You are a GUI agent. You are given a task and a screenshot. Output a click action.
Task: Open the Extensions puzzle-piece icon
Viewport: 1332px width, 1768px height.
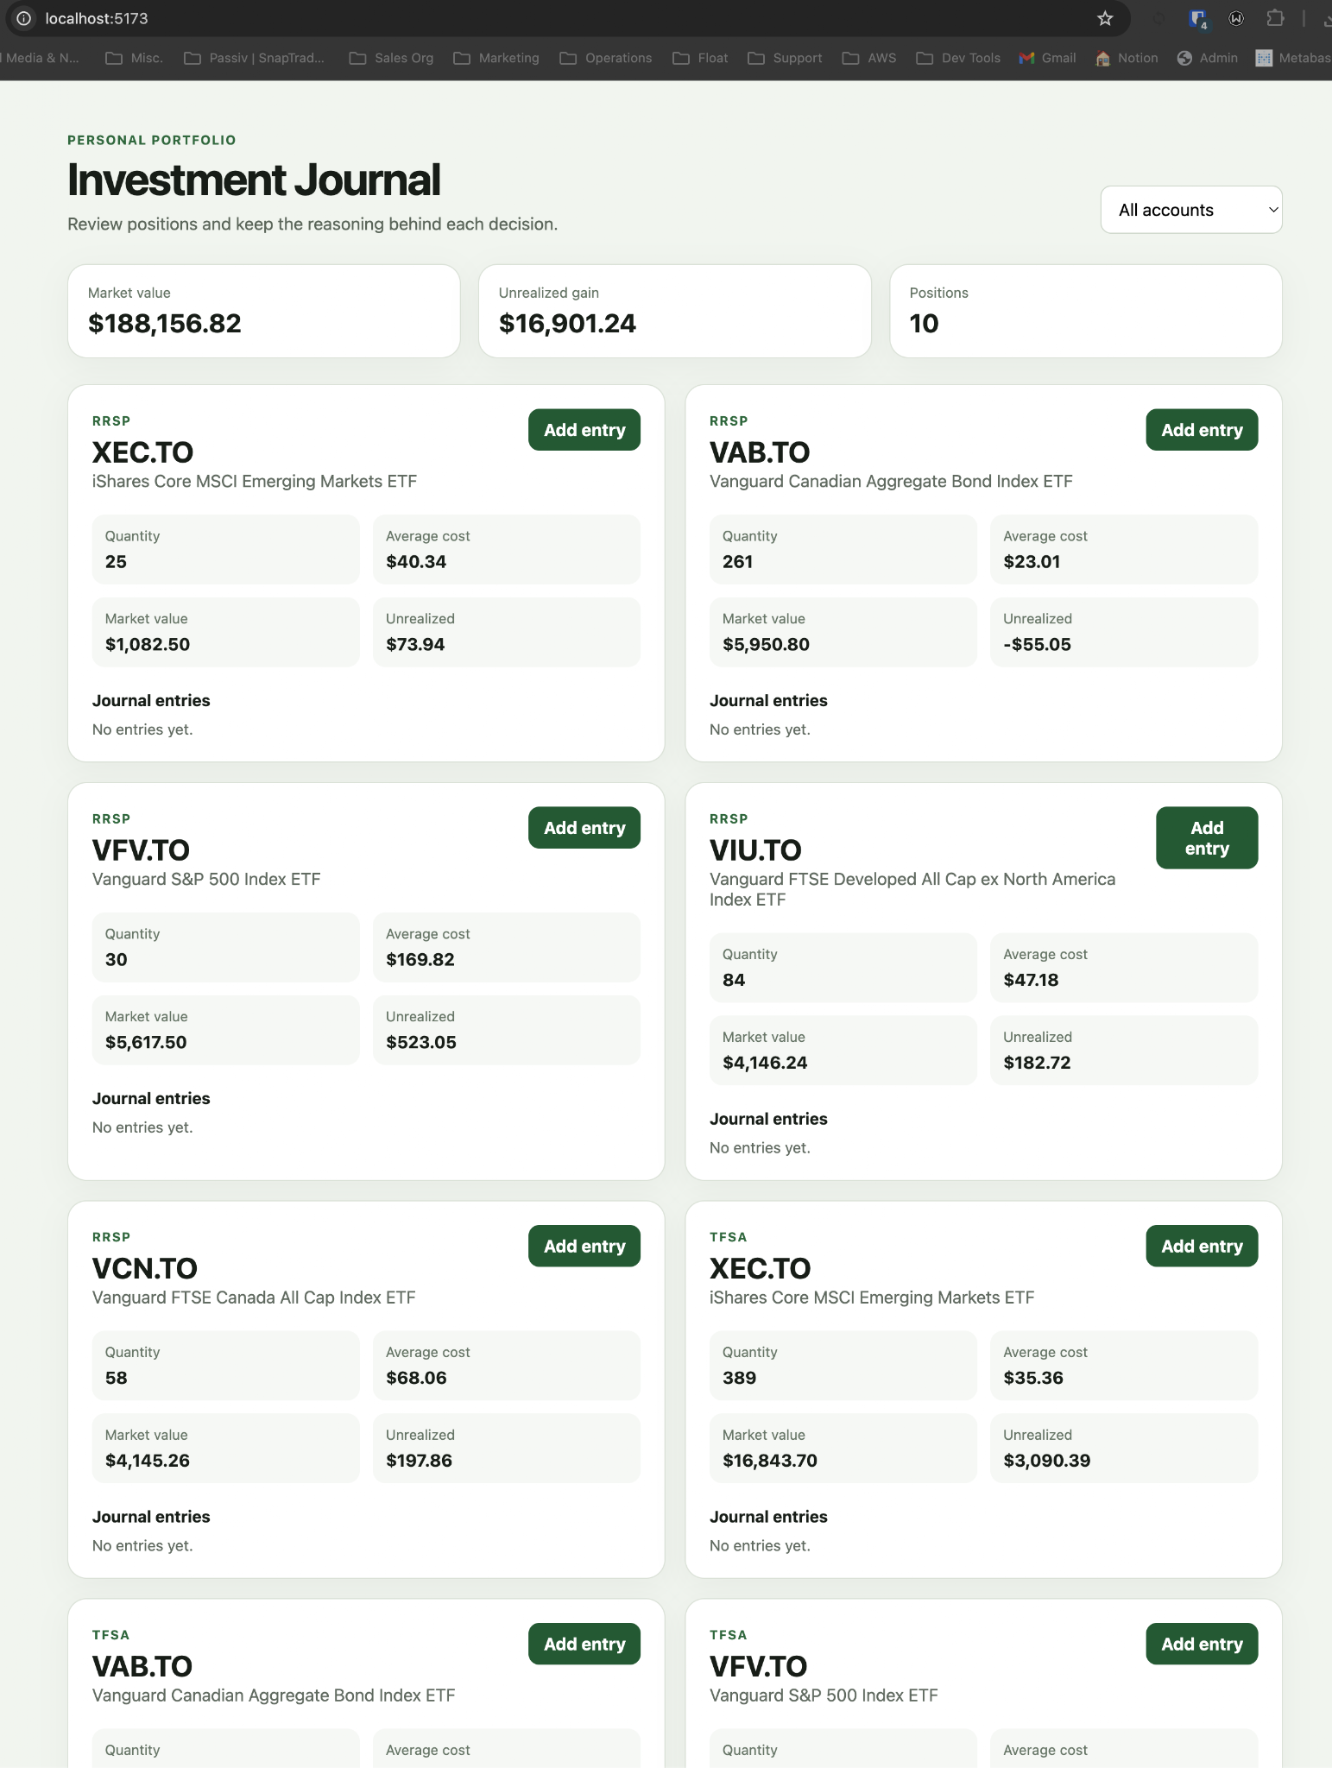pyautogui.click(x=1275, y=18)
